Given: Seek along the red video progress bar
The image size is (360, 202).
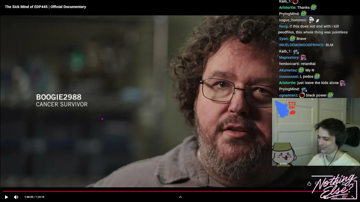Looking at the screenshot, I should coord(180,191).
